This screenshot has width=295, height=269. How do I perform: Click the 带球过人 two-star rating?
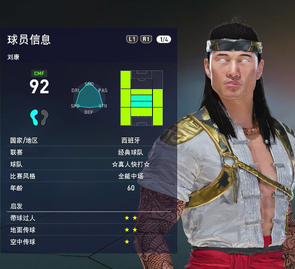click(x=131, y=218)
